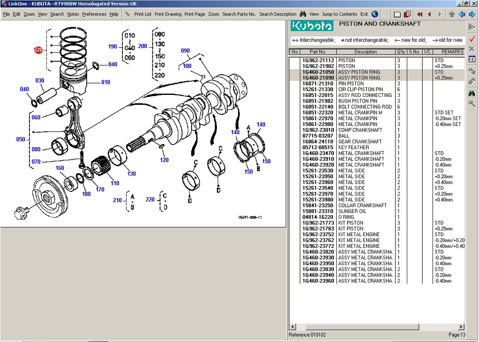Select row 07715-03207 BALL
This screenshot has height=342, width=479.
click(377, 136)
